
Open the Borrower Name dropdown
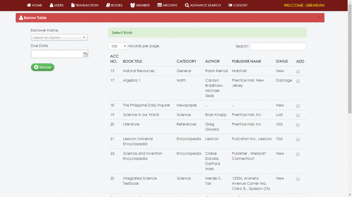[x=59, y=37]
